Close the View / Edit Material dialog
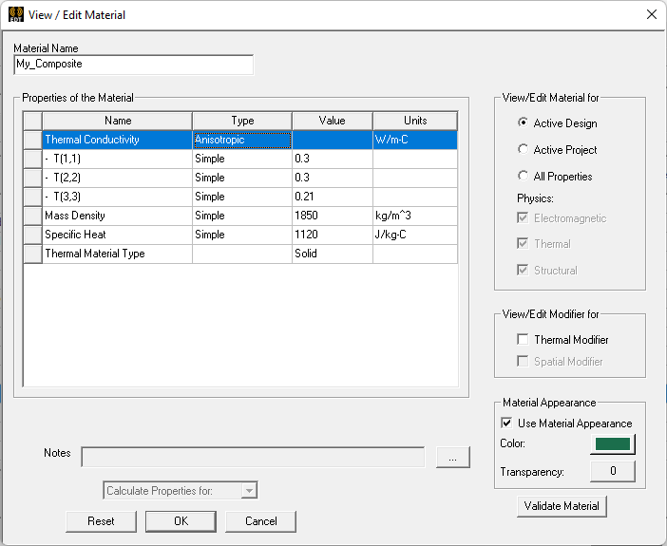 (651, 14)
